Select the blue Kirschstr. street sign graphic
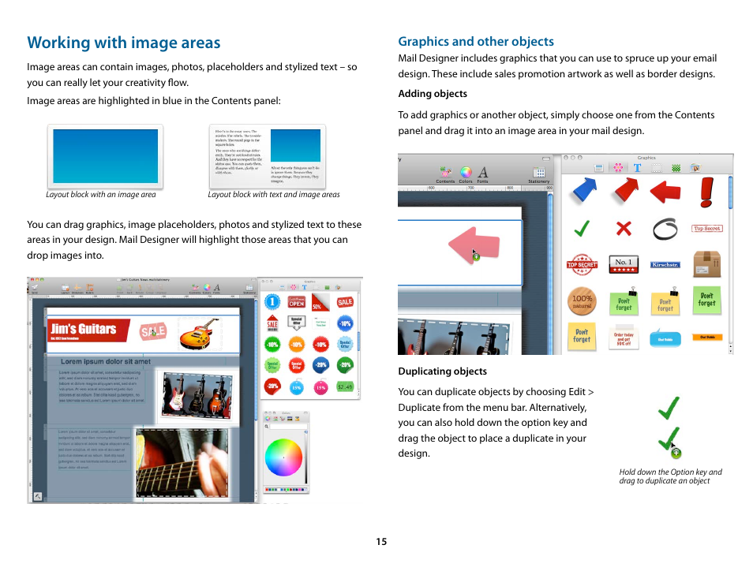753x571 pixels. [x=665, y=265]
